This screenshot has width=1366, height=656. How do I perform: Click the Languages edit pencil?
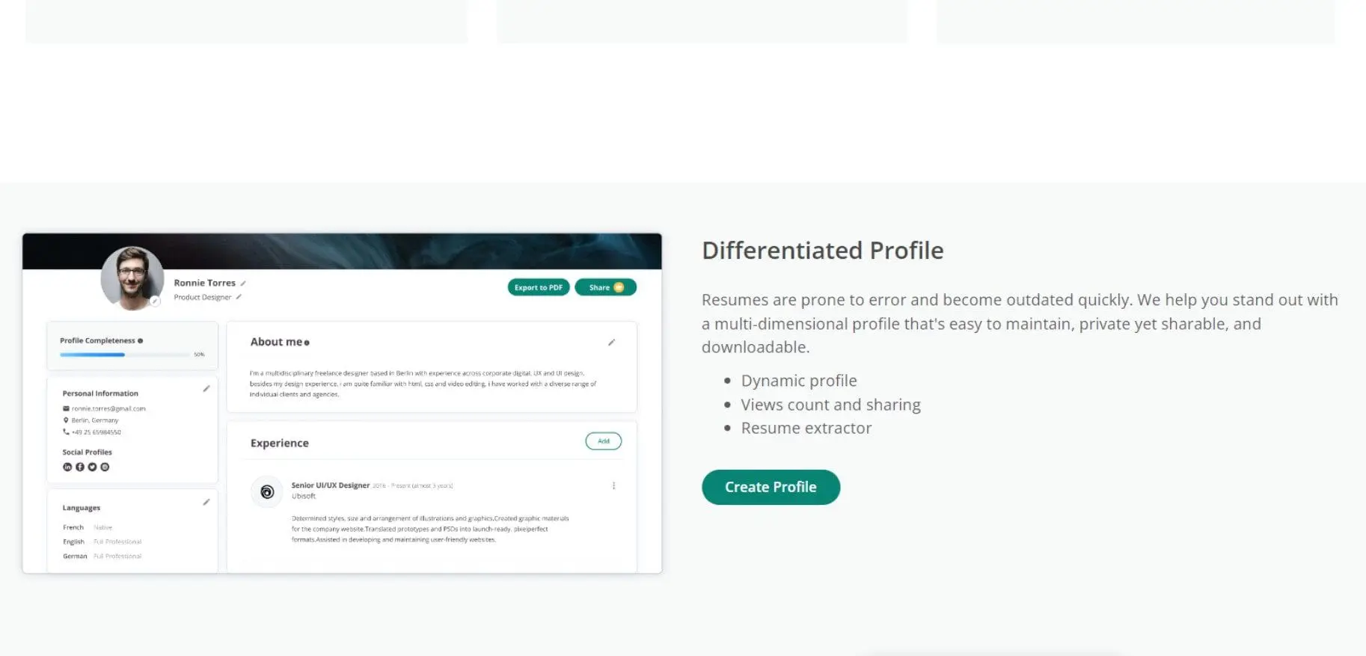[x=206, y=502]
